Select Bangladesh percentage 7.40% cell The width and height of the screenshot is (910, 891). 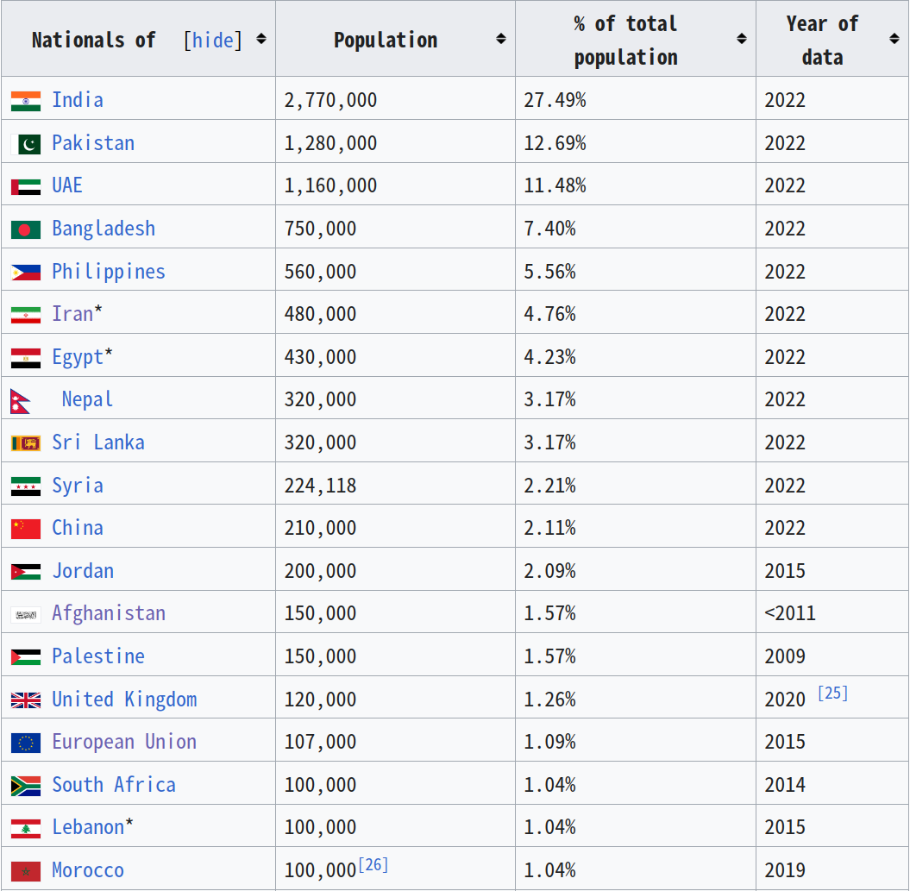pyautogui.click(x=636, y=227)
